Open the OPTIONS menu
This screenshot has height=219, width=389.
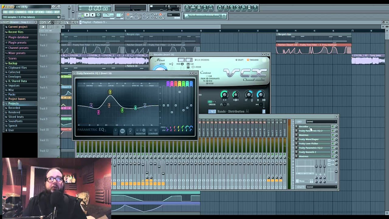[40, 12]
